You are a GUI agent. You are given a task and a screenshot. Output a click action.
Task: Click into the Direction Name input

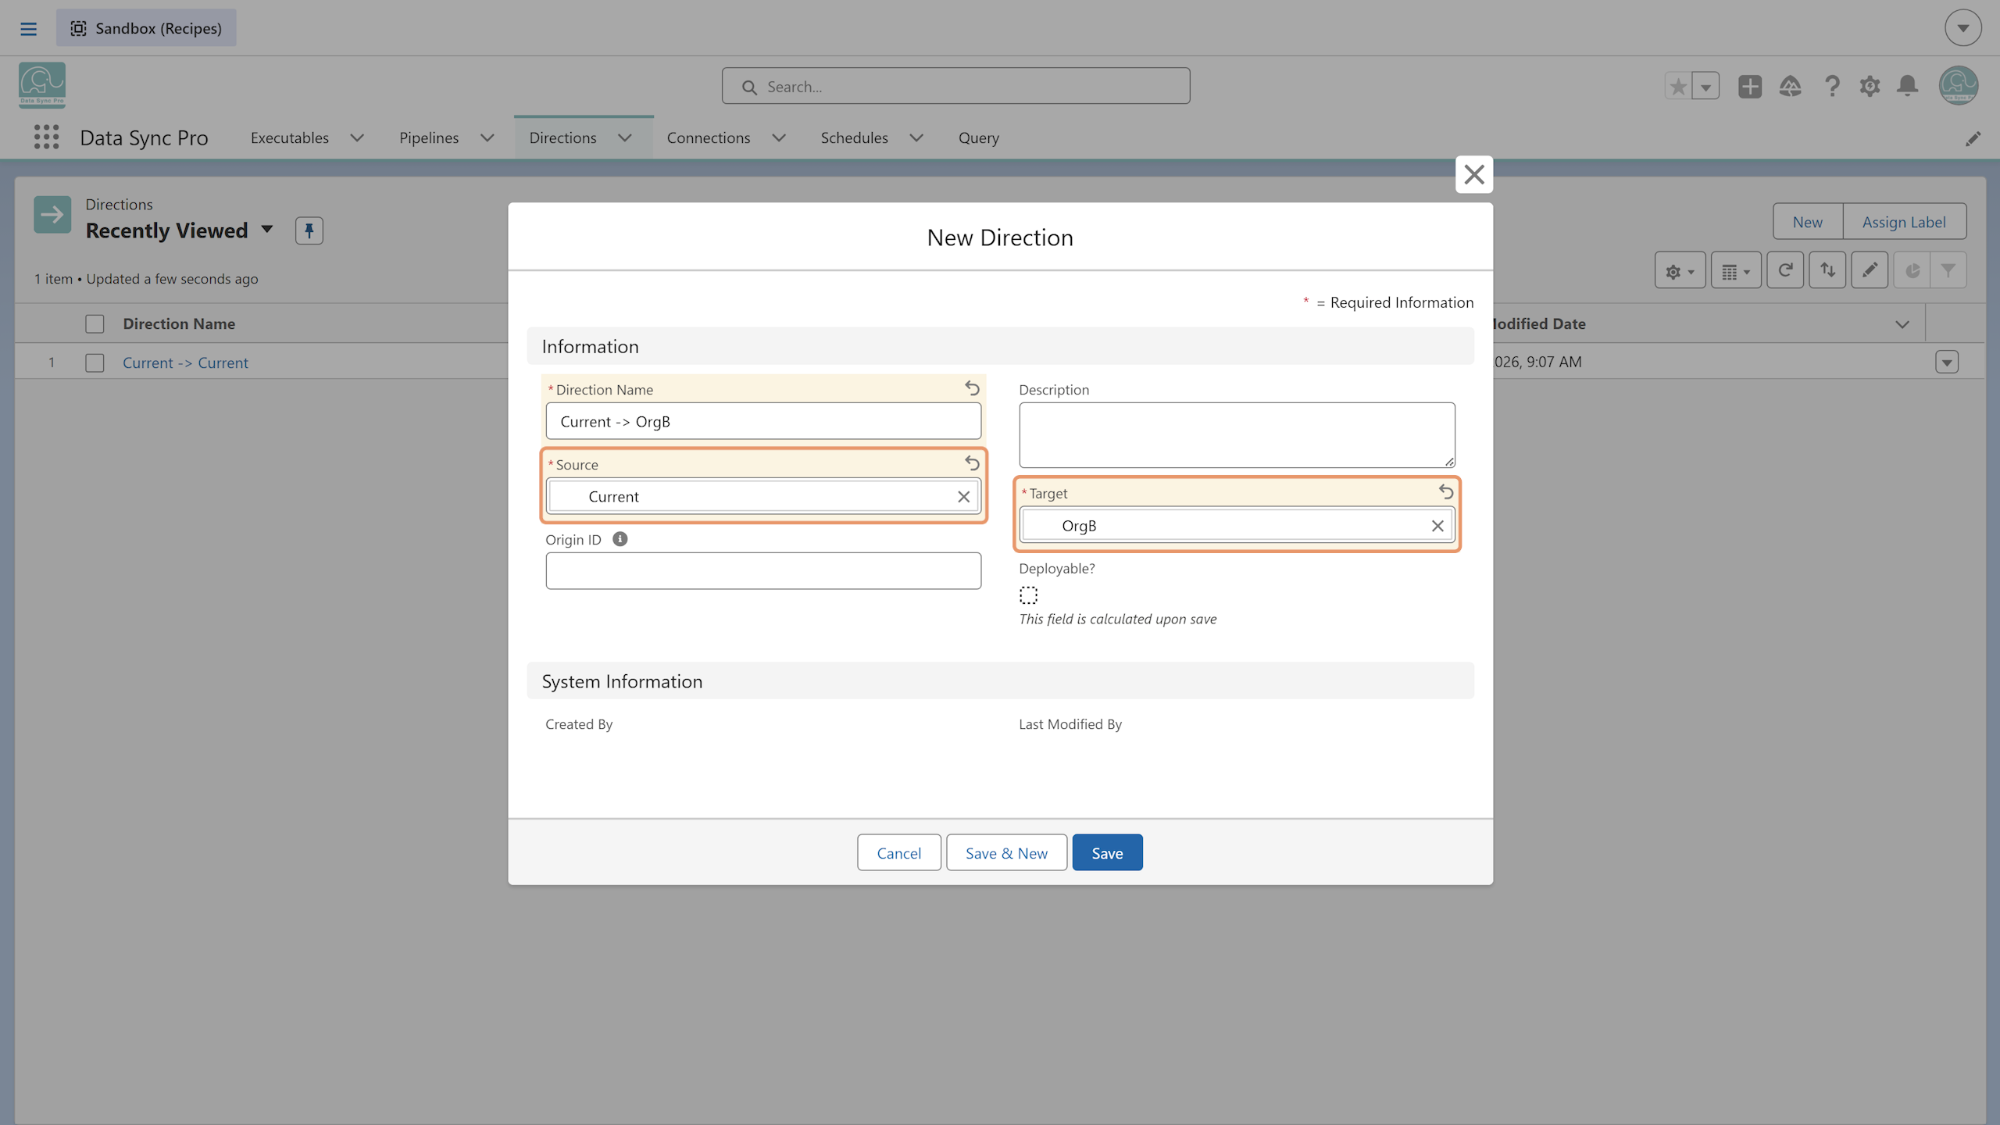(x=763, y=421)
